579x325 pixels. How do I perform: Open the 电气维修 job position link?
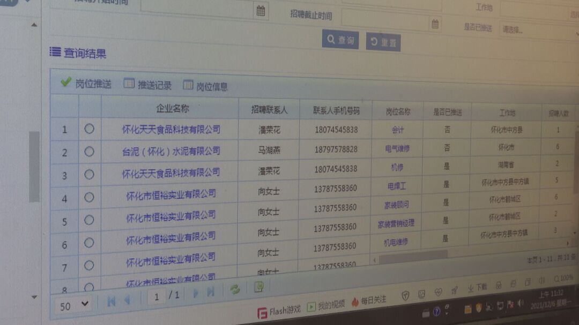click(397, 149)
